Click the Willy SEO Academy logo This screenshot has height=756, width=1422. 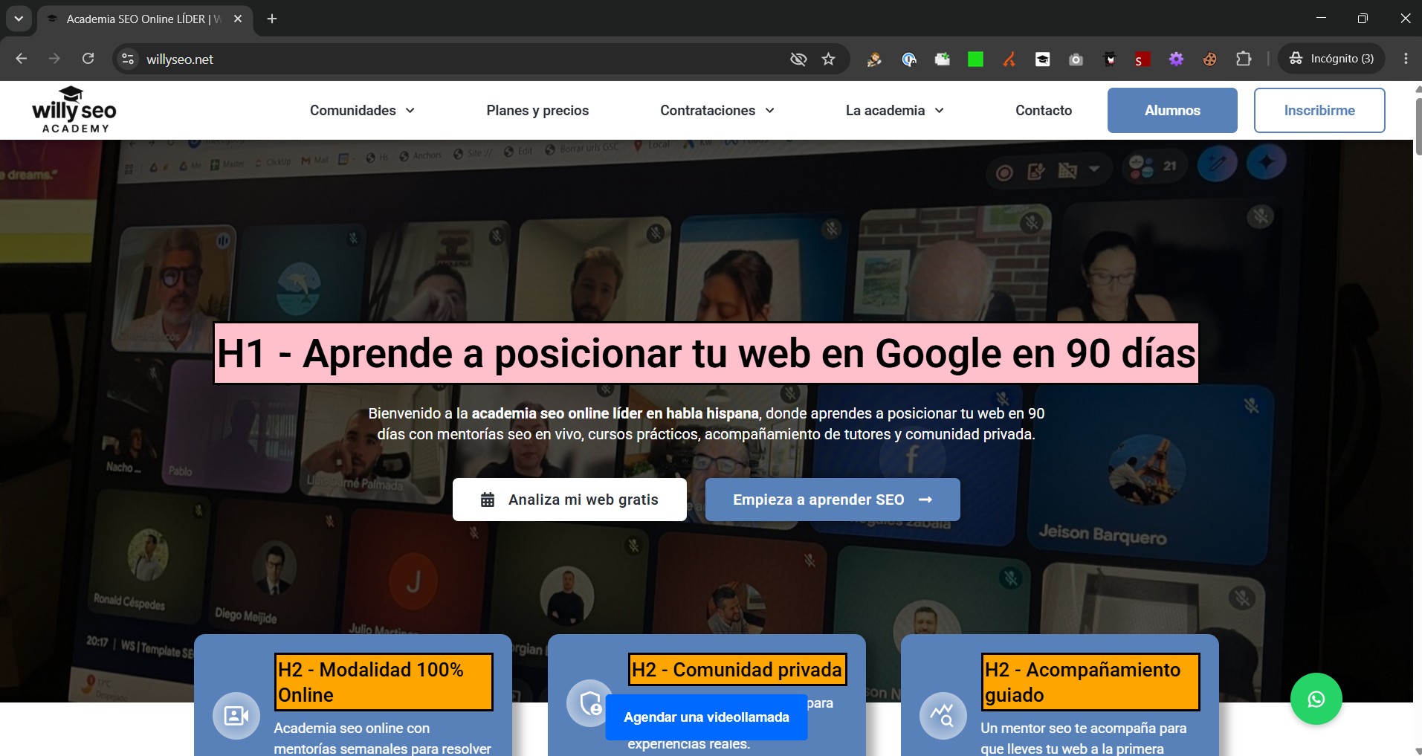coord(74,110)
